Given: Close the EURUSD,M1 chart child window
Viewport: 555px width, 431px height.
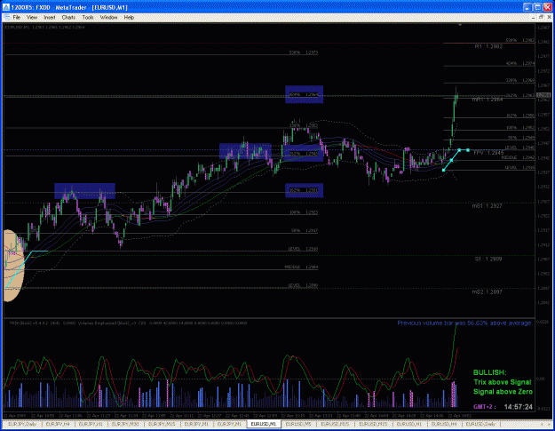Looking at the screenshot, I should (549, 17).
